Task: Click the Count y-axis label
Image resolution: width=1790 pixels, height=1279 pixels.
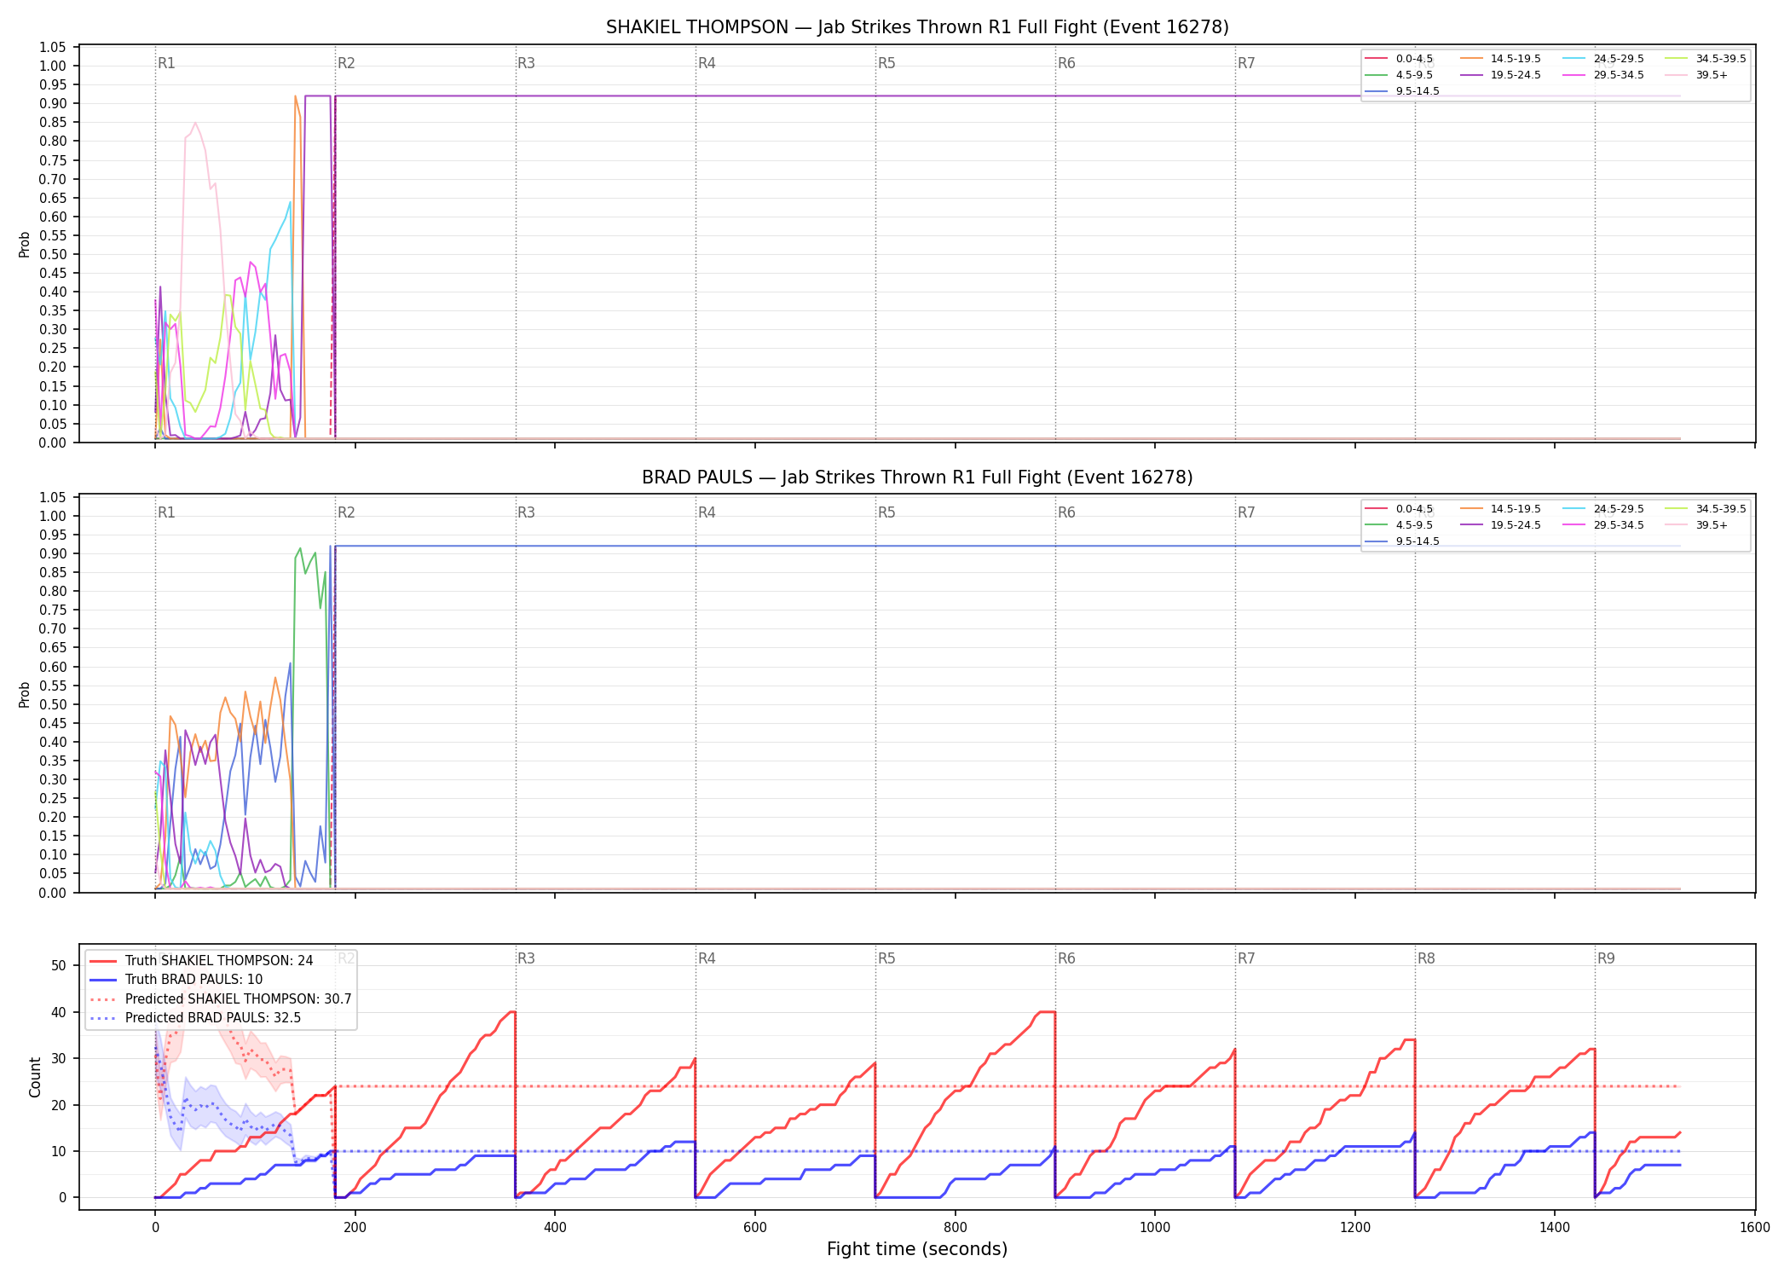Action: pyautogui.click(x=35, y=1077)
